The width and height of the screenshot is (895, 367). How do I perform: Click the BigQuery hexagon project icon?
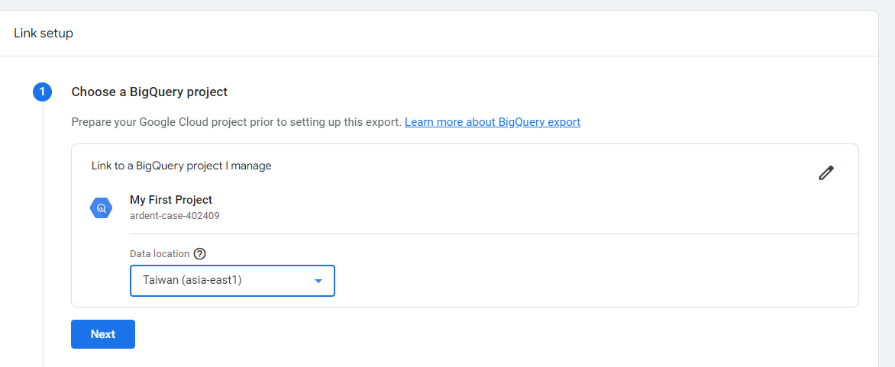(101, 208)
